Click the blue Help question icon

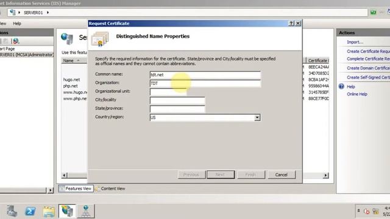coord(341,86)
